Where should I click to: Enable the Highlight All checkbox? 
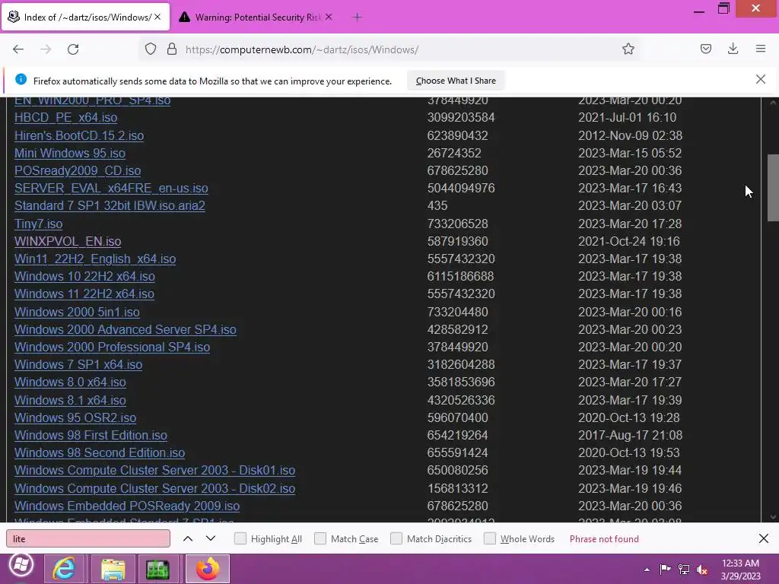click(240, 538)
